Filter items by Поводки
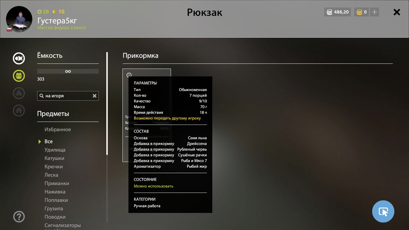 [x=55, y=217]
